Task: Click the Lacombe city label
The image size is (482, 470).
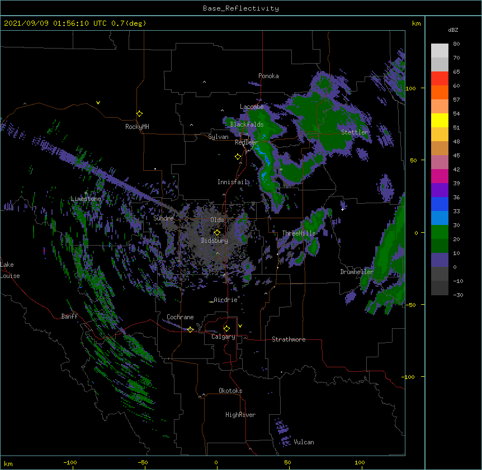Action: (252, 107)
